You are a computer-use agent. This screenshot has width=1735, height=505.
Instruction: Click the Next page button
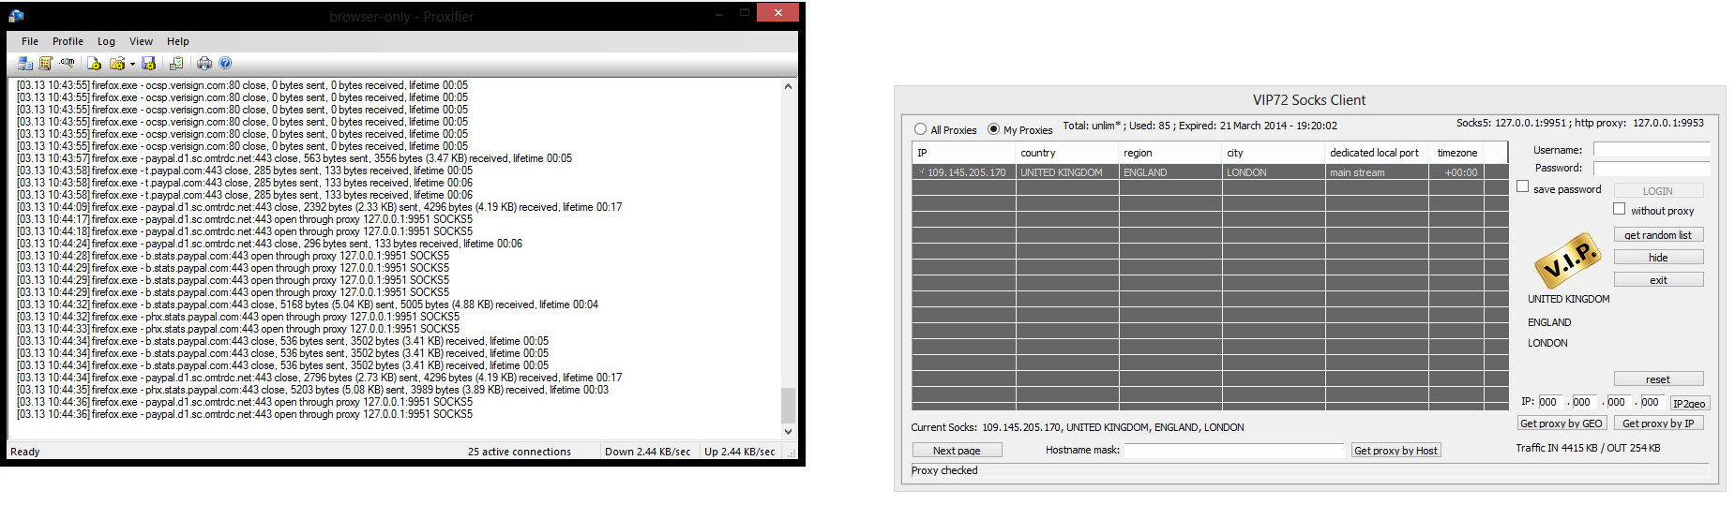coord(957,450)
